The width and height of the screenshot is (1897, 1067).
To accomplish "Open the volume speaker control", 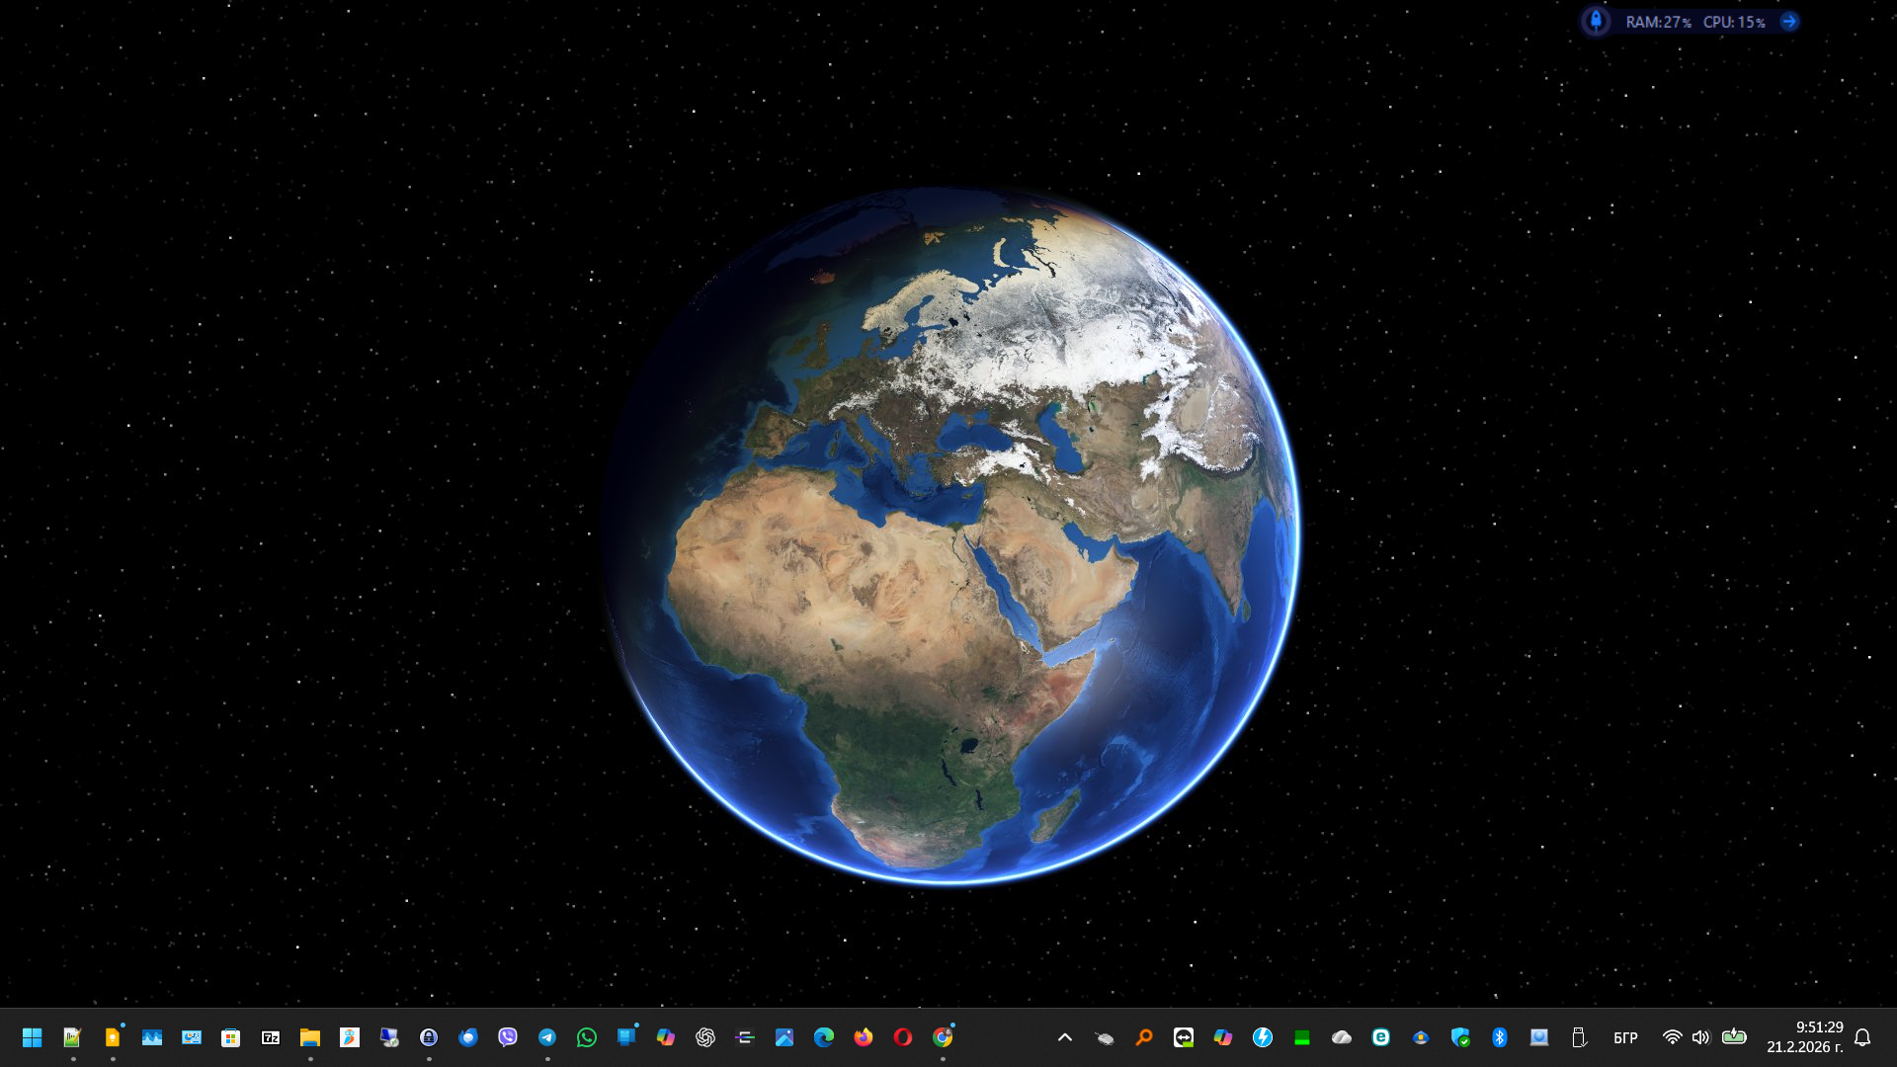I will coord(1700,1037).
